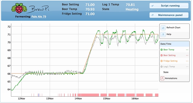The image size is (193, 103).
Task: Click the Annotations 'A' icon
Action: [x=162, y=78]
